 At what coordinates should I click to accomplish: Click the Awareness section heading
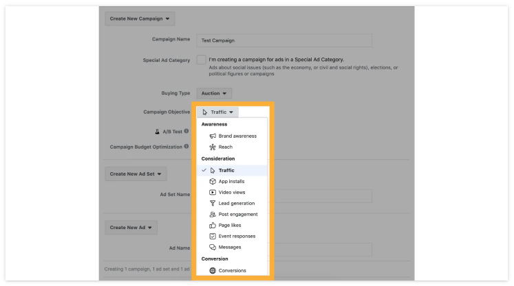coord(215,124)
